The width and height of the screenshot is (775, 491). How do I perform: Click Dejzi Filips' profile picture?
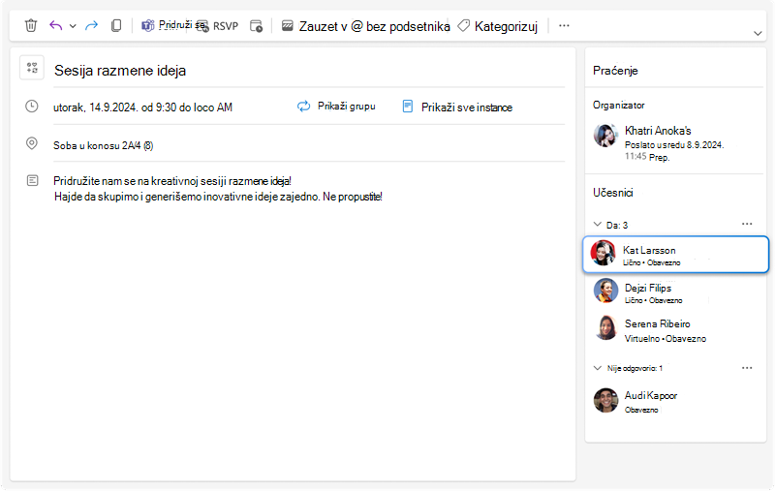click(605, 291)
